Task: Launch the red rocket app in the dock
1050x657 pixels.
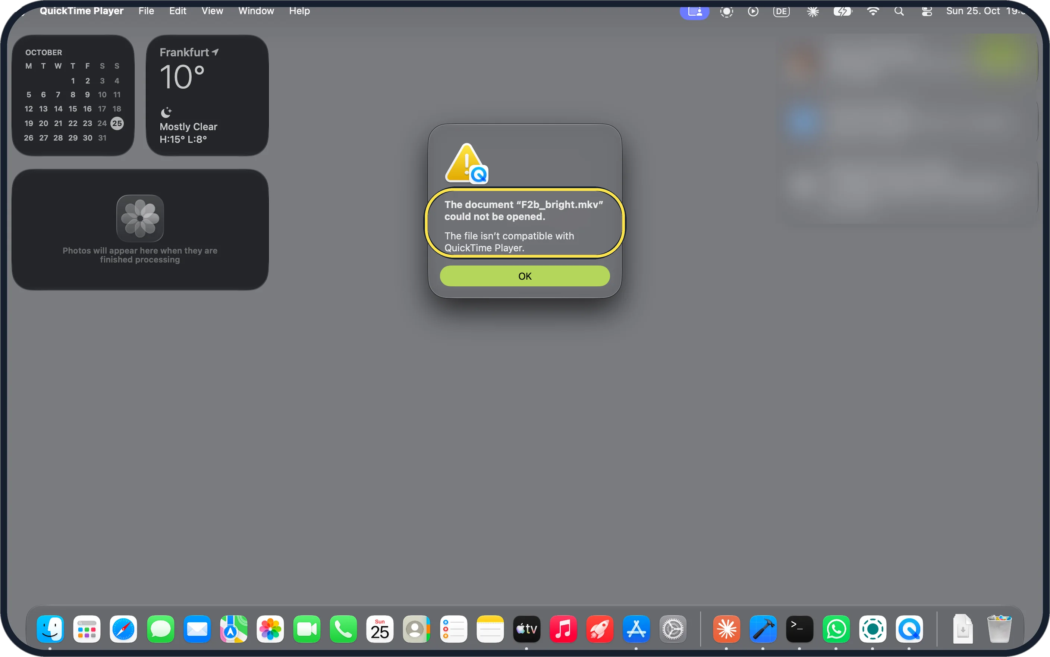Action: click(x=600, y=629)
